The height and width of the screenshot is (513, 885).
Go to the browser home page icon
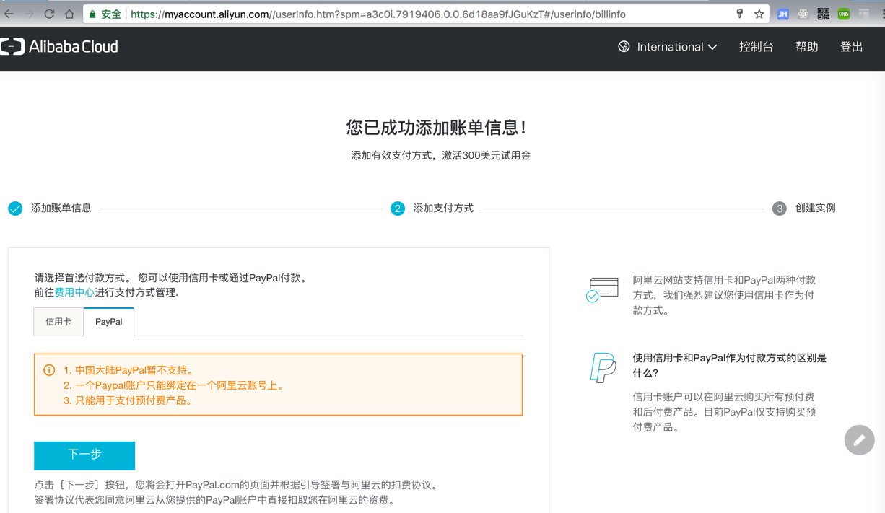(69, 14)
